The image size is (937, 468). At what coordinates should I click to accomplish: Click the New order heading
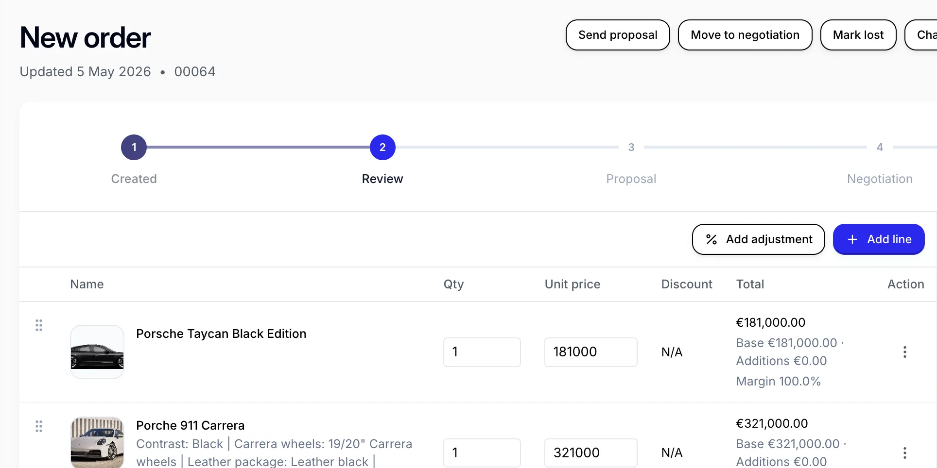click(x=86, y=38)
